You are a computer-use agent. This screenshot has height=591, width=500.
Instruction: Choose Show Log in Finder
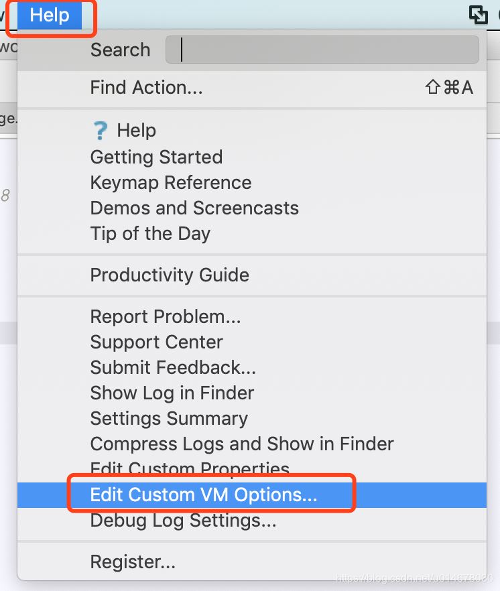[x=172, y=393]
